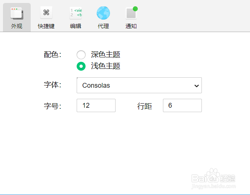The height and width of the screenshot is (195, 250).
Task: Open the 编辑 editor code icon
Action: coord(76,13)
